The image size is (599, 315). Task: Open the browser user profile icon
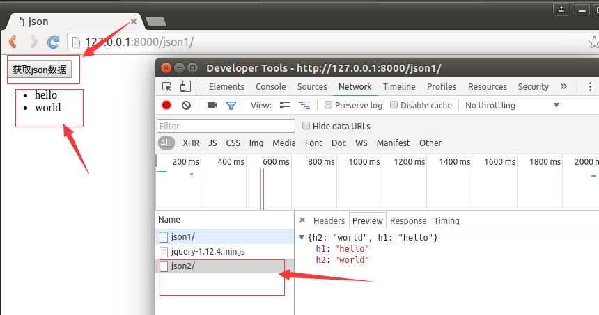561,9
